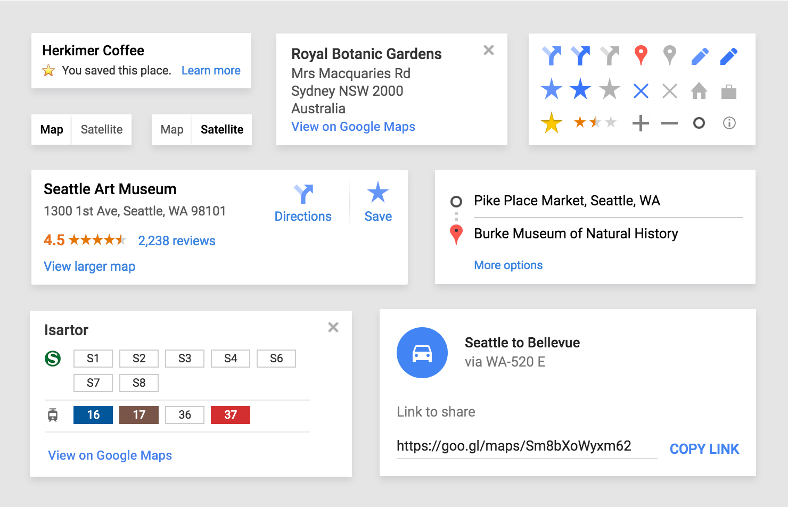Image resolution: width=788 pixels, height=507 pixels.
Task: Open View on Google Maps in Isartor card
Action: [x=110, y=455]
